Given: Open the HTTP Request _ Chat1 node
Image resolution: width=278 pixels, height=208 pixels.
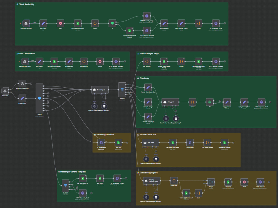Looking at the screenshot, I should 117,178.
